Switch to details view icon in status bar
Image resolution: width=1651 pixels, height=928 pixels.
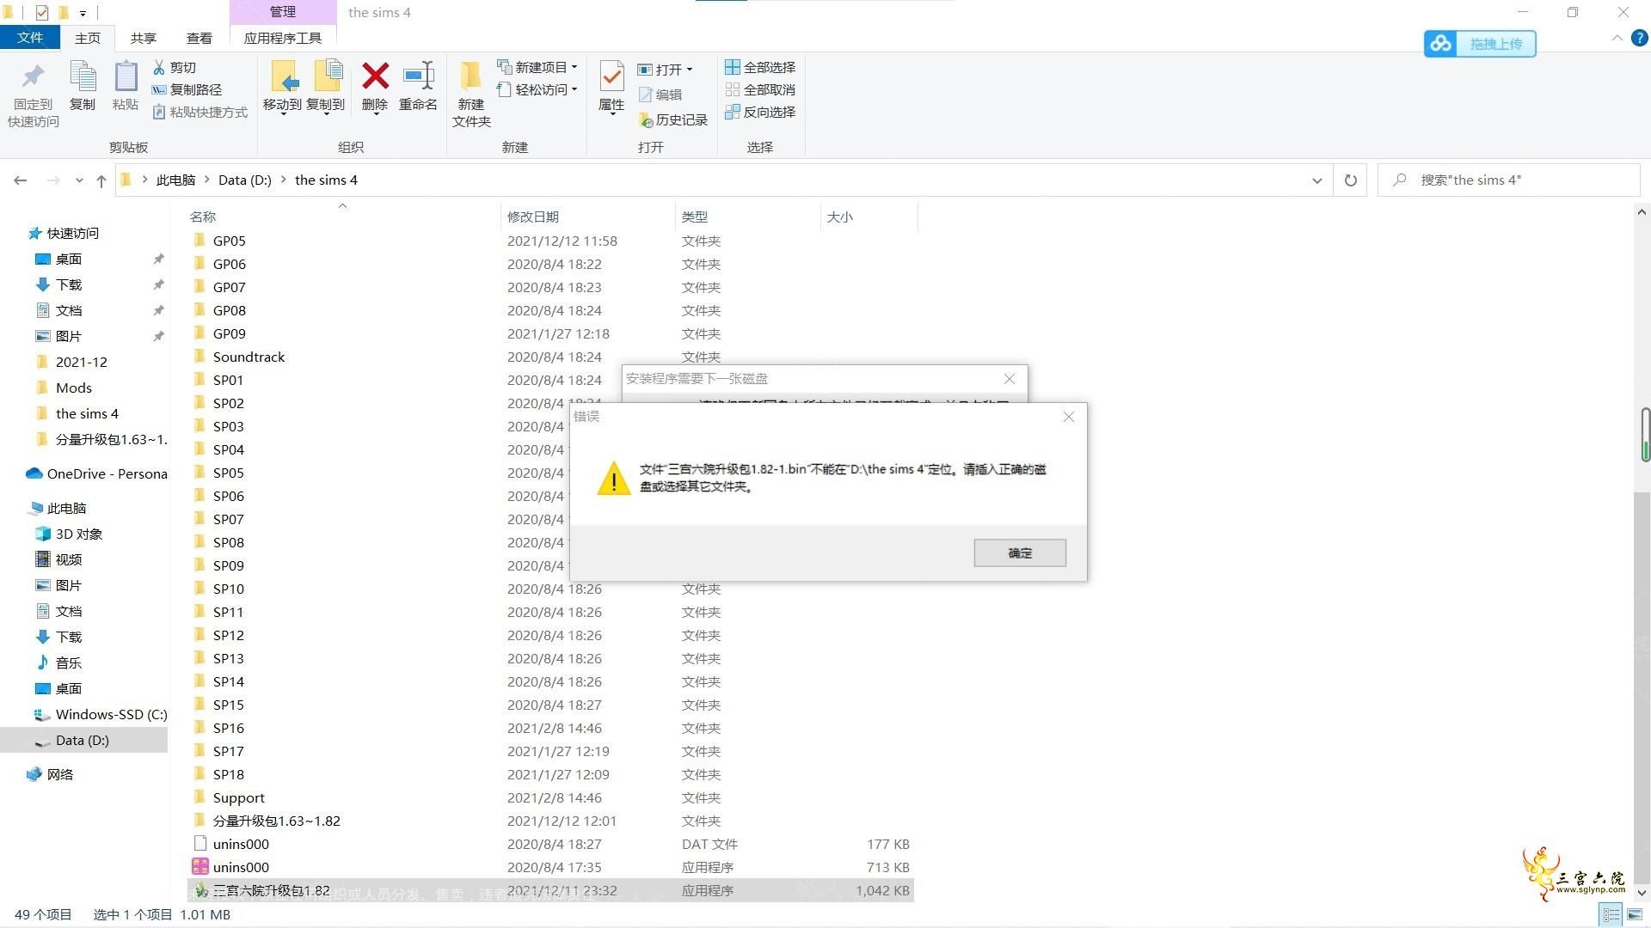click(1611, 915)
